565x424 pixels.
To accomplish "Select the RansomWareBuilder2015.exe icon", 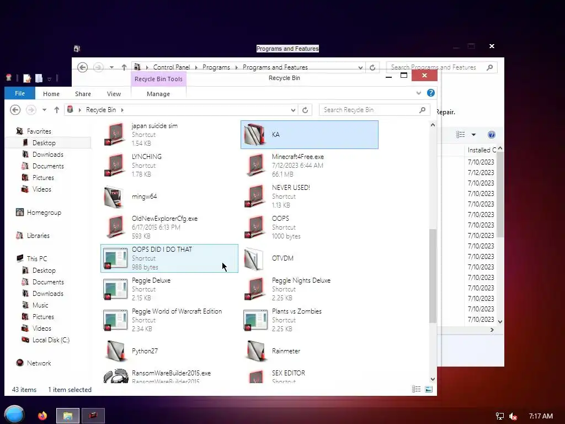I will (116, 375).
